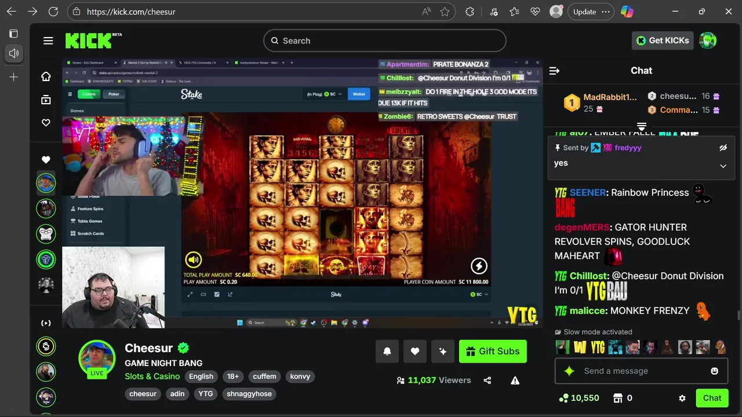Toggle the chat leaderboard expander
The image size is (742, 417).
(642, 126)
